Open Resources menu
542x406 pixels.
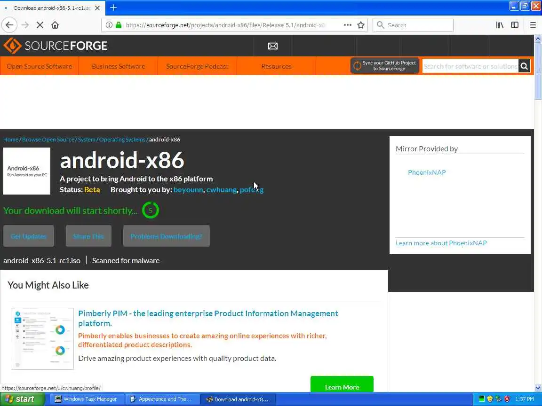coord(276,66)
